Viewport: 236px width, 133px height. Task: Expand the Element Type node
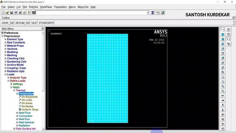(x=6, y=40)
